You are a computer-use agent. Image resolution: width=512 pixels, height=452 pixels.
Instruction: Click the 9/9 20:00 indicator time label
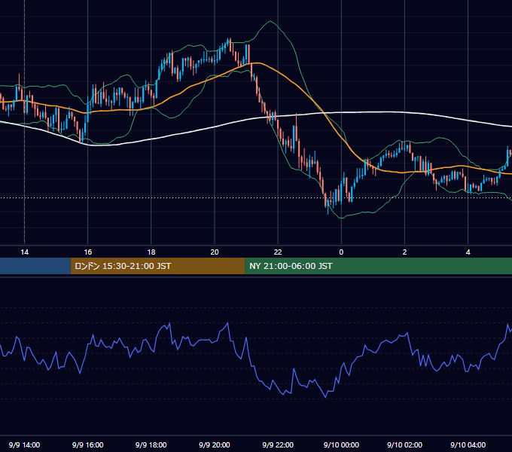point(215,444)
